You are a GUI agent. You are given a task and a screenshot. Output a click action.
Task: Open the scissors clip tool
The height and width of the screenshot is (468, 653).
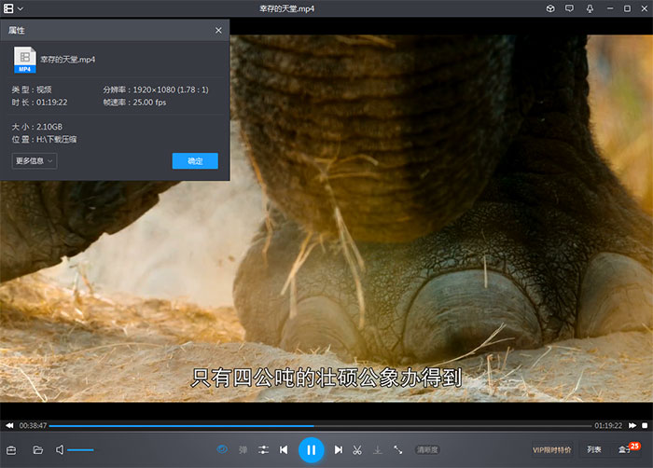tap(357, 450)
